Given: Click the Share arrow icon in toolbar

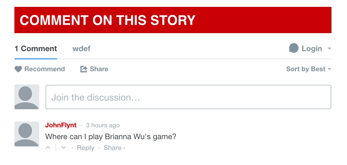Looking at the screenshot, I should [83, 69].
